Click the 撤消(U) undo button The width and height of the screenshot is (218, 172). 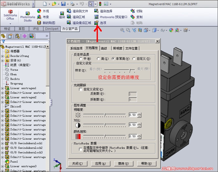pyautogui.click(x=124, y=164)
